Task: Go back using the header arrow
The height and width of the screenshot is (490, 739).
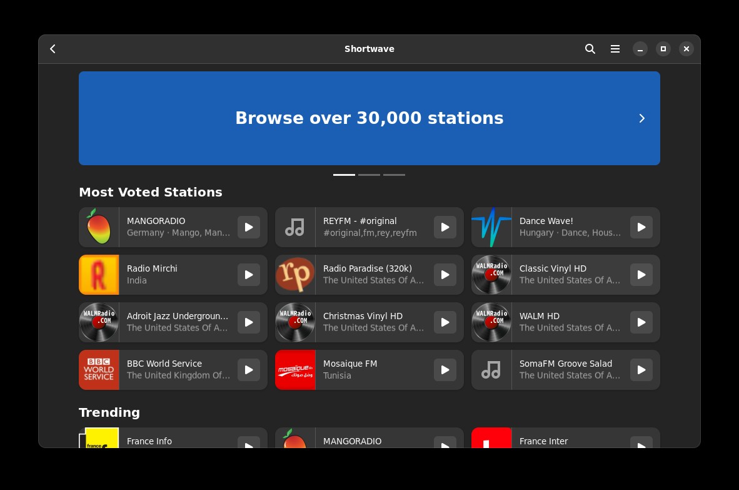Action: (x=53, y=49)
